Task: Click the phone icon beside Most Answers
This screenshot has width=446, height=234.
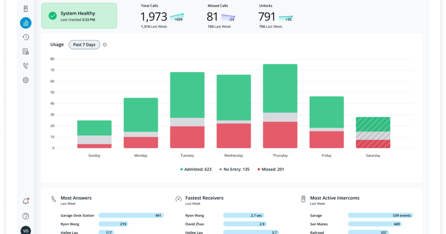Action: click(54, 199)
